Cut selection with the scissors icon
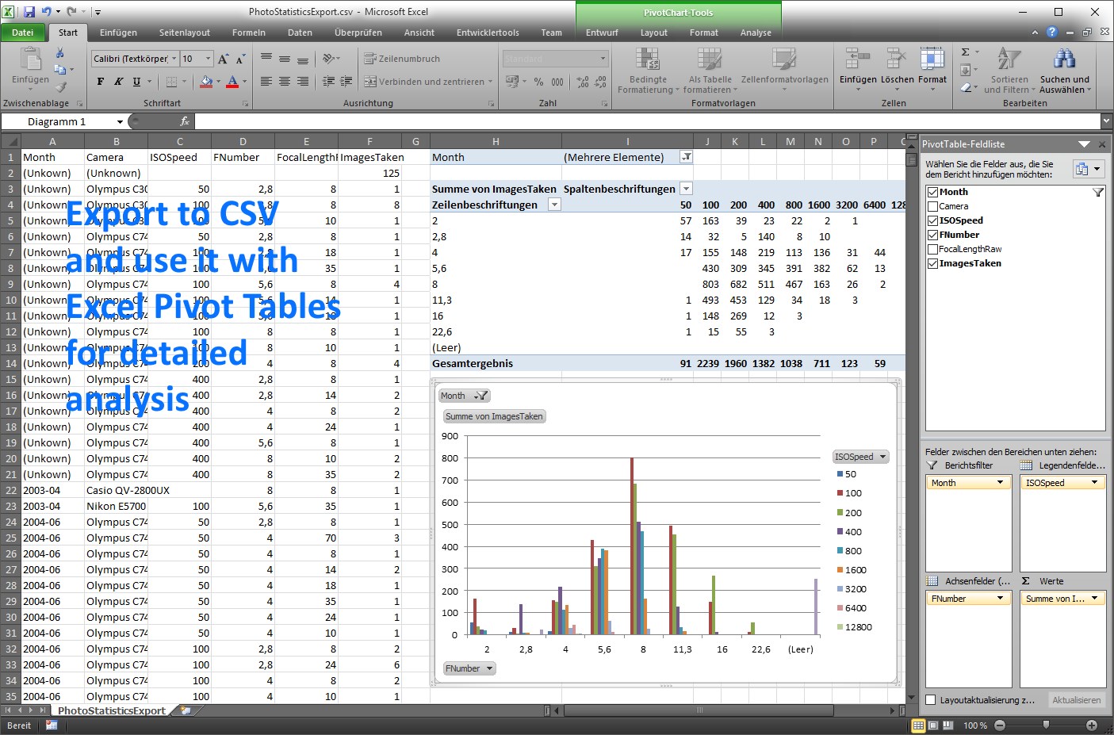Image resolution: width=1114 pixels, height=735 pixels. [59, 52]
